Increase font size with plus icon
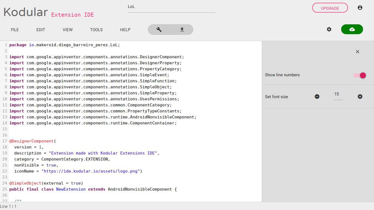374x210 pixels. [x=360, y=97]
